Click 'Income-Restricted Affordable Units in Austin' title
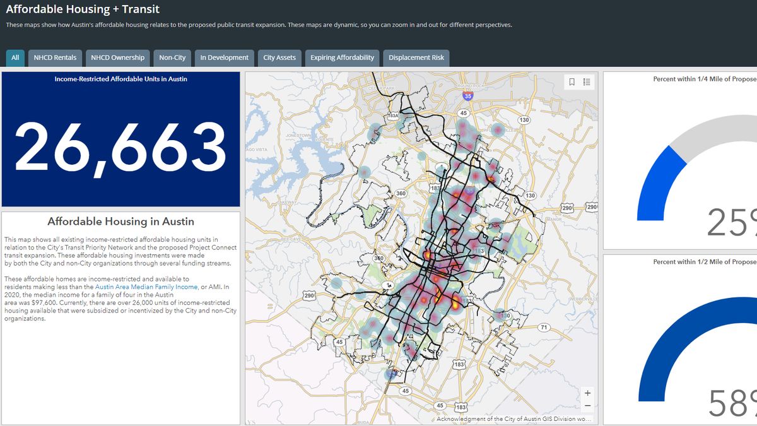 pyautogui.click(x=121, y=79)
